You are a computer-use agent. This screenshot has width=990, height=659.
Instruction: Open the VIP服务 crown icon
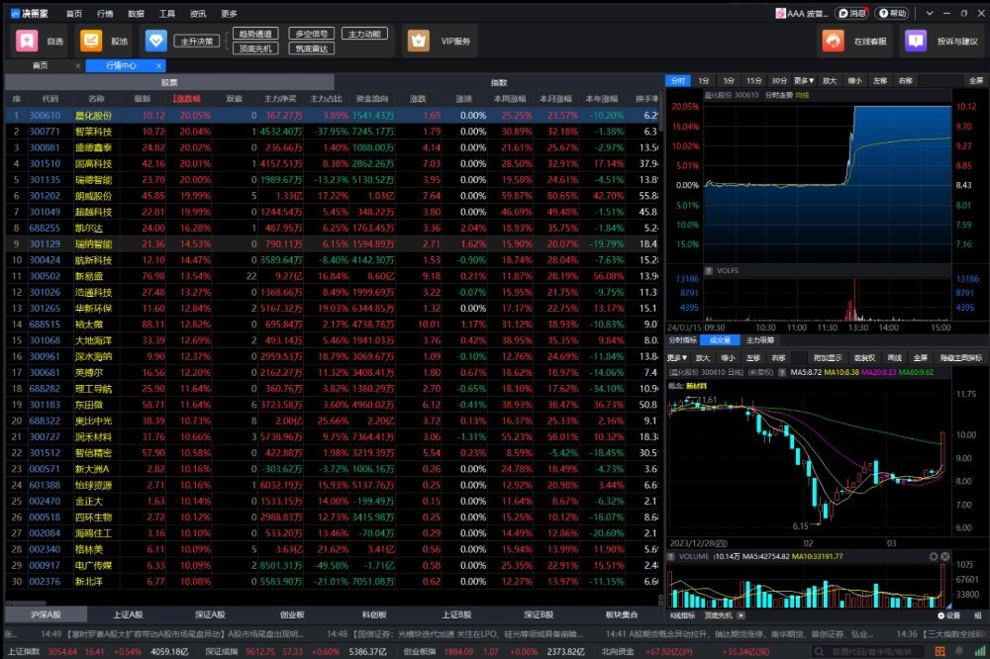419,42
